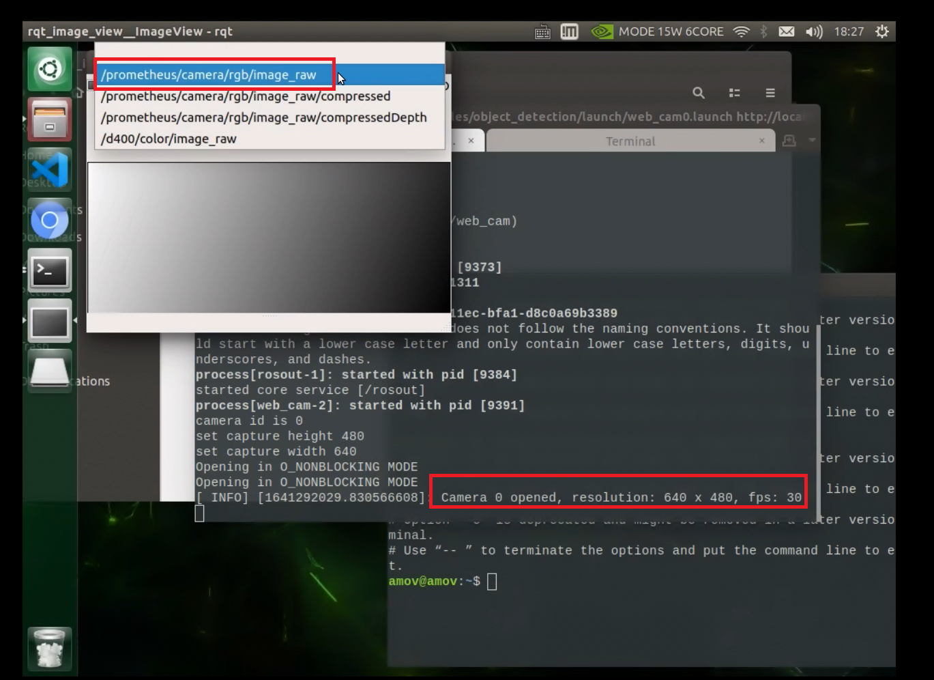Switch to rqt window launcher icon

pos(50,321)
